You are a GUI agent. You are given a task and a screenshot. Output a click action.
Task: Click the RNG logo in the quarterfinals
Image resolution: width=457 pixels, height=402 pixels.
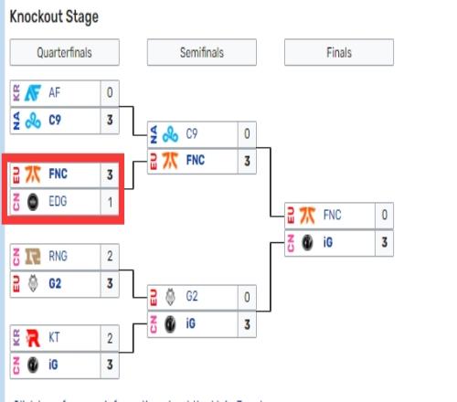(x=32, y=256)
